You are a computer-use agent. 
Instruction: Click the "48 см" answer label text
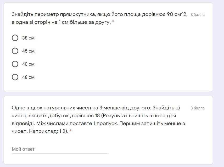coord(28,77)
